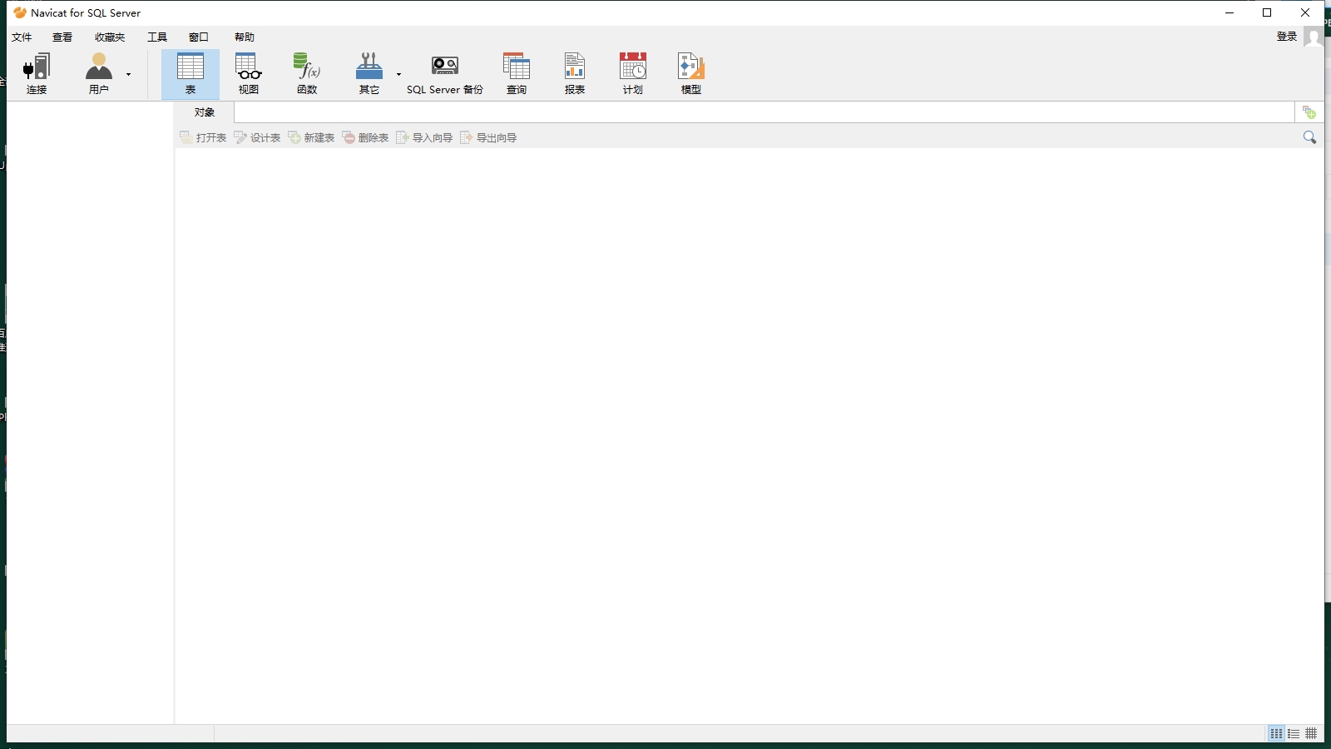
Task: Click the Login (登录) link
Action: tap(1287, 36)
